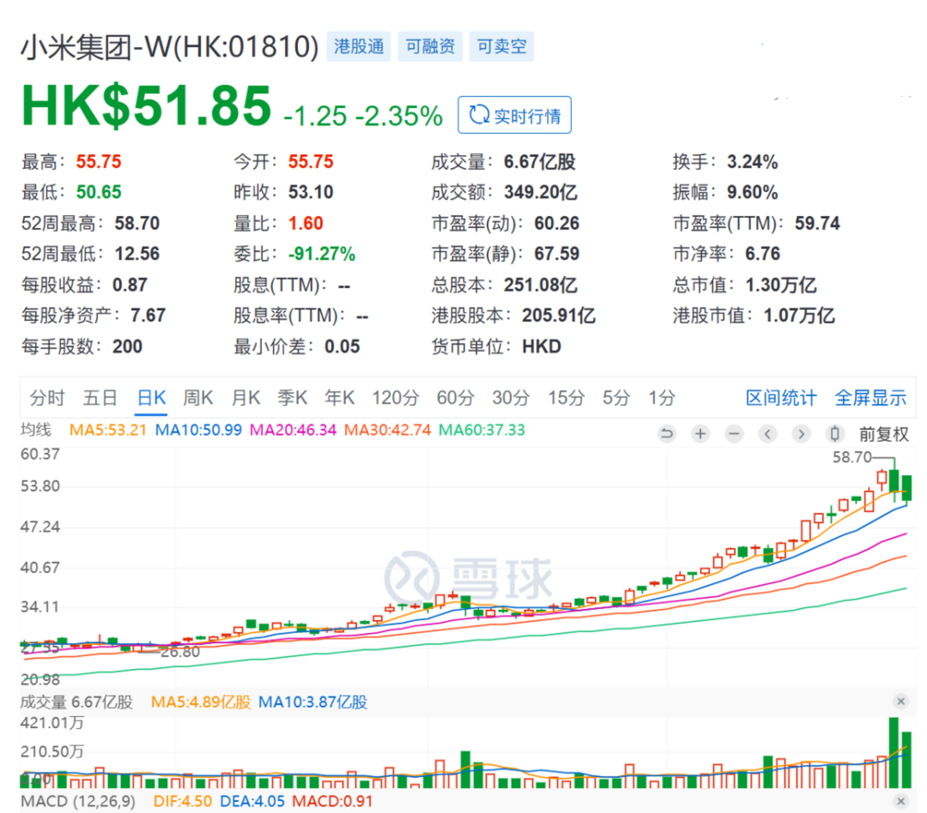Open the 前复权 adjustment dropdown
This screenshot has width=927, height=813.
[883, 435]
